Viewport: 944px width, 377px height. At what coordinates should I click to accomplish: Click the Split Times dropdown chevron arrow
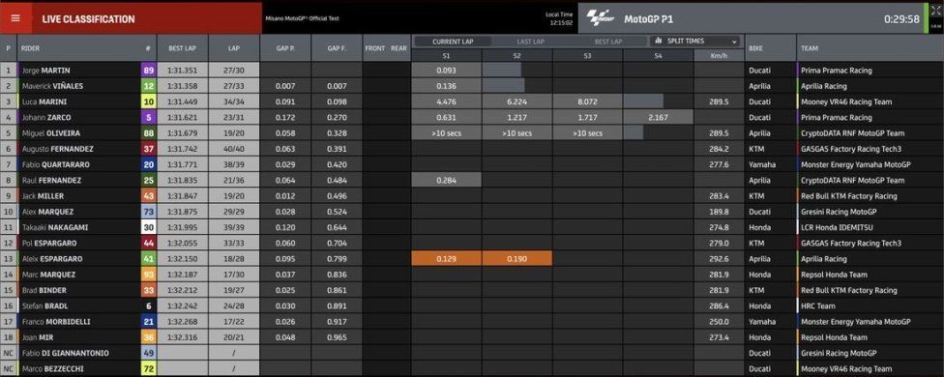734,42
